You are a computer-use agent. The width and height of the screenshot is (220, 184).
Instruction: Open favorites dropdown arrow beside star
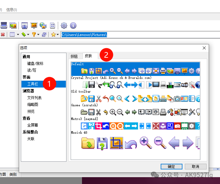click(x=58, y=35)
